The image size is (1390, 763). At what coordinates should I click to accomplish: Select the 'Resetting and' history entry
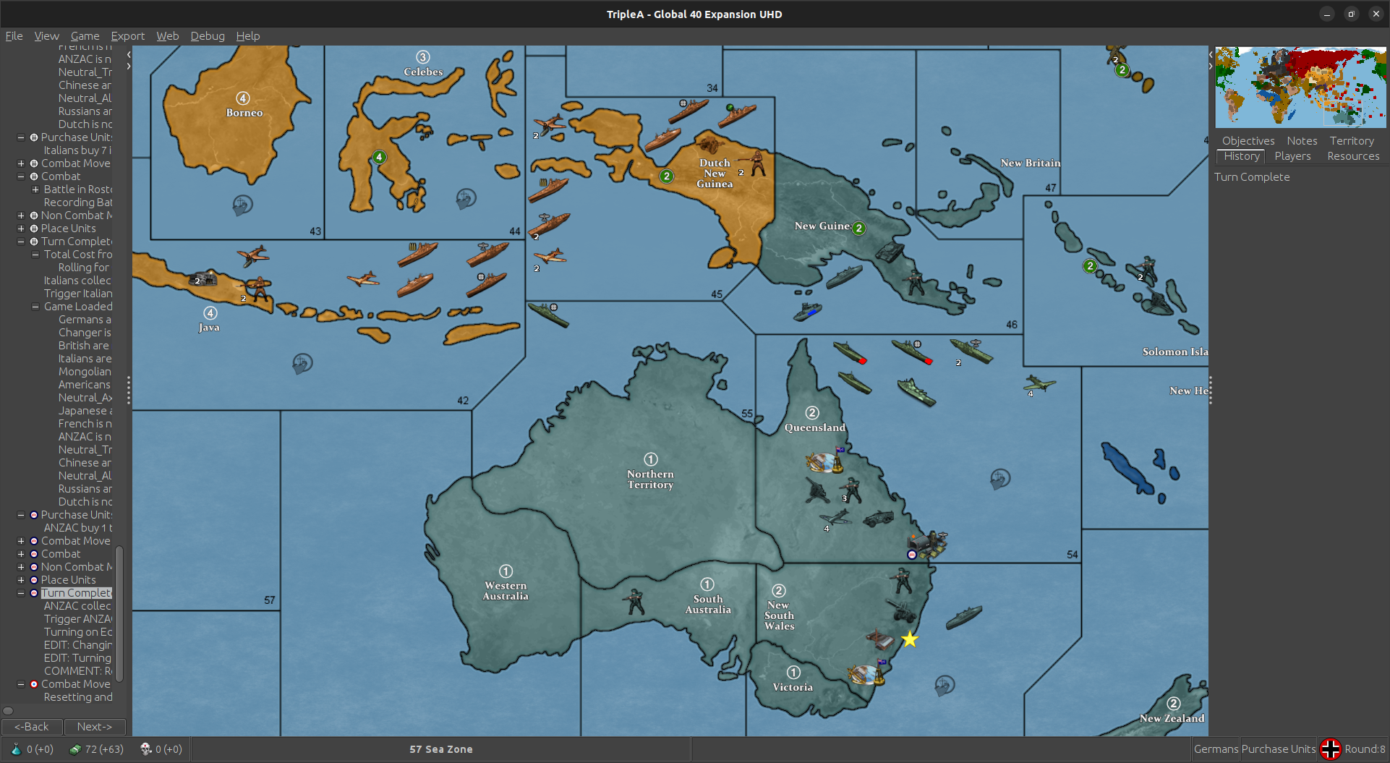coord(77,697)
